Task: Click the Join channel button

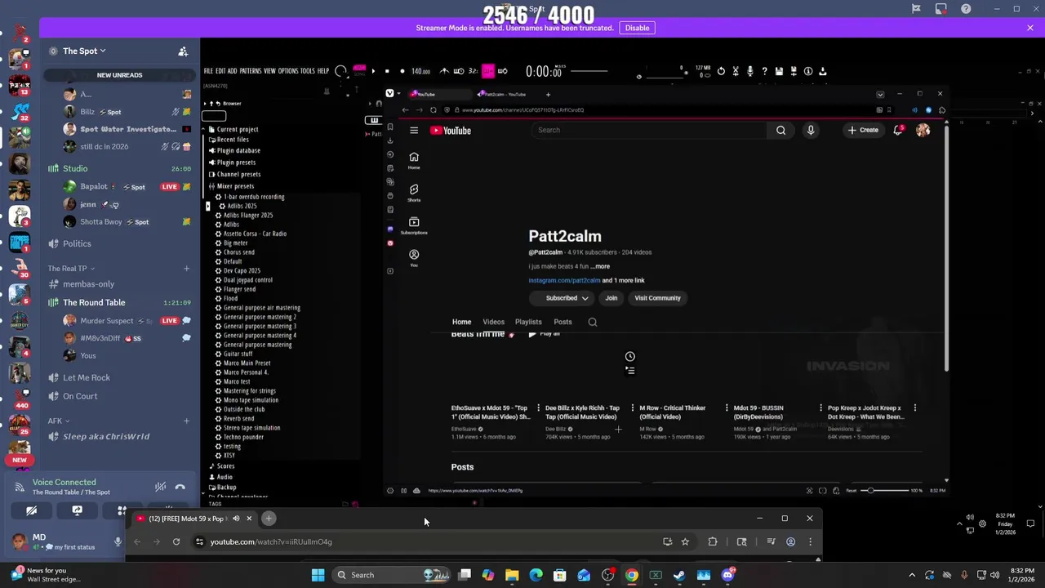Action: pos(611,298)
